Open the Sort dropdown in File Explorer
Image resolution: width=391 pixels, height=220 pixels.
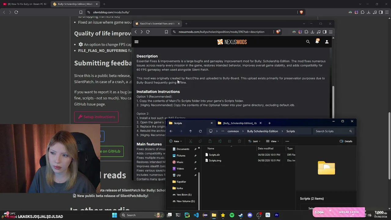pos(254,141)
